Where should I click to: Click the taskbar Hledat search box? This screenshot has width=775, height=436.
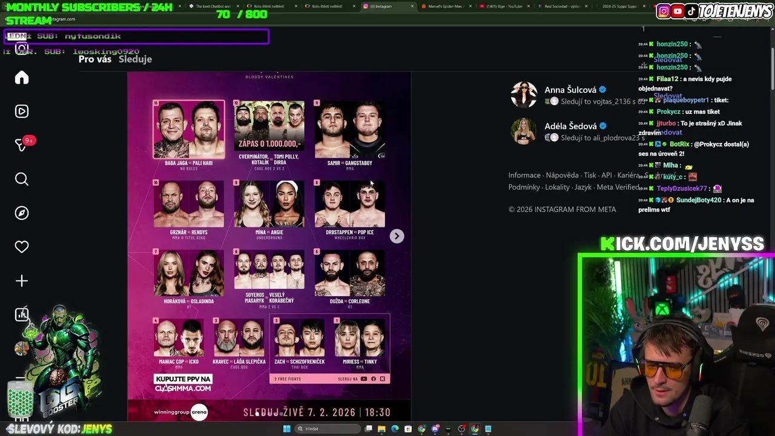(327, 429)
